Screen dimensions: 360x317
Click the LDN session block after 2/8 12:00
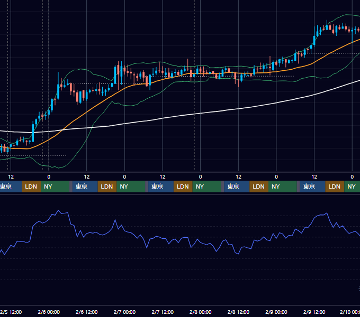pyautogui.click(x=259, y=187)
